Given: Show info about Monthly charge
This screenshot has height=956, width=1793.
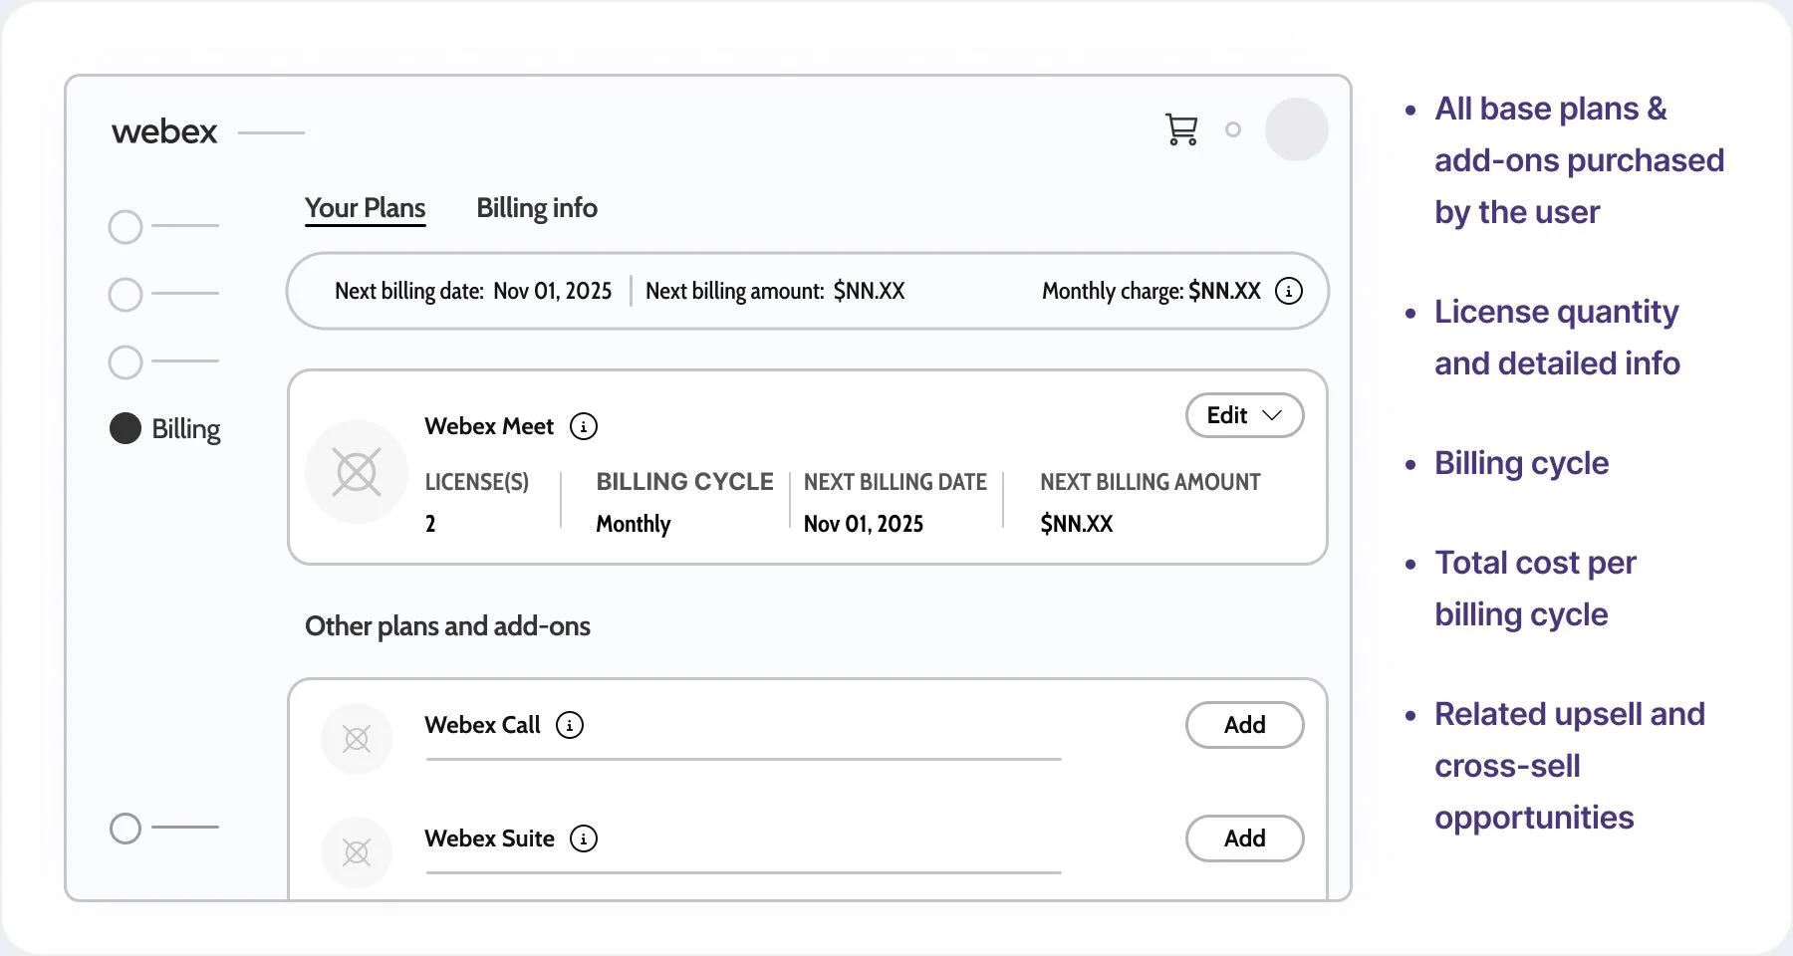Looking at the screenshot, I should click(x=1289, y=291).
